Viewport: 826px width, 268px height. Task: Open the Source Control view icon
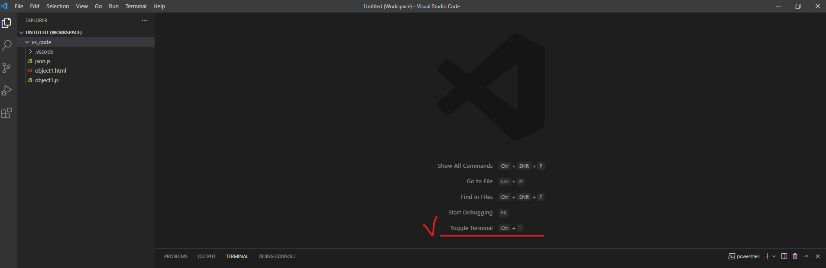pyautogui.click(x=6, y=68)
